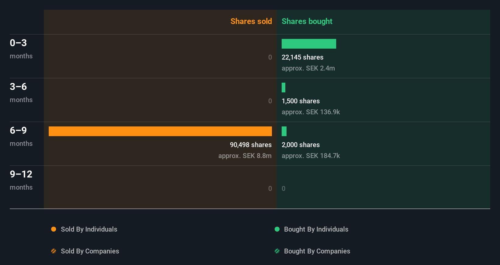This screenshot has height=265, width=500.
Task: Click the 0–3 months row label
Action: (x=21, y=49)
